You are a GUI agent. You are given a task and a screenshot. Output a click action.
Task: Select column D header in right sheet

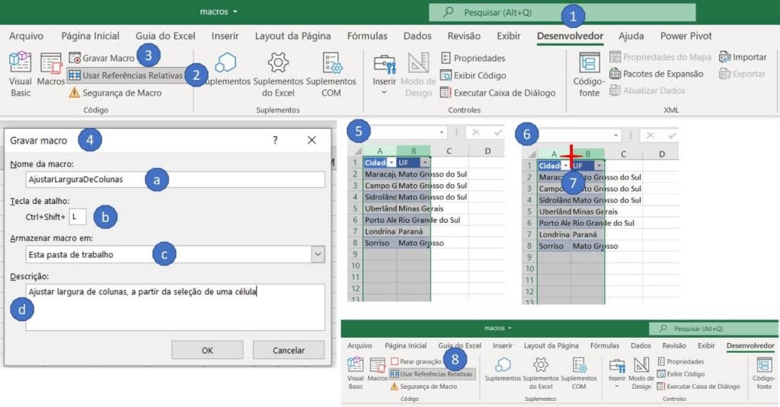point(662,154)
